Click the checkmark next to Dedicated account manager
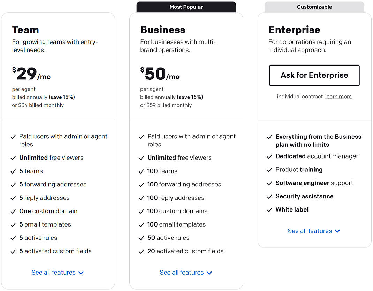 click(269, 156)
